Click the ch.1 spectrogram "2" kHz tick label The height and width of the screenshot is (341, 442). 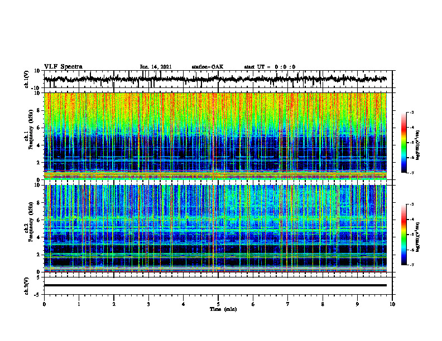(x=39, y=162)
